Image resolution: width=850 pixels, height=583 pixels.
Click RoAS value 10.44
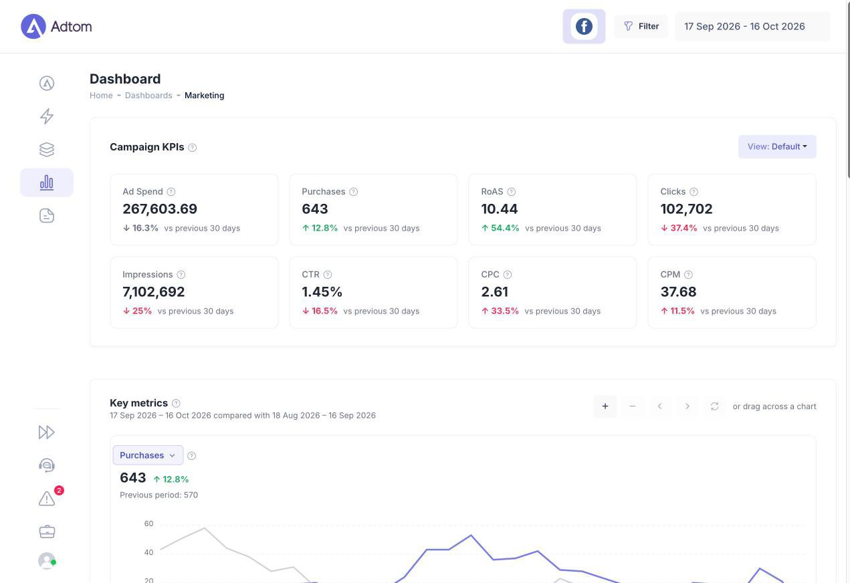[500, 209]
